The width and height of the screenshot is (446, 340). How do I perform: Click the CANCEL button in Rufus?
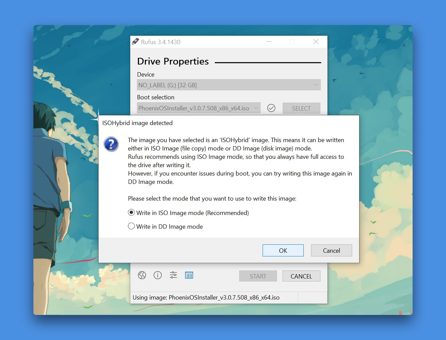tap(301, 276)
